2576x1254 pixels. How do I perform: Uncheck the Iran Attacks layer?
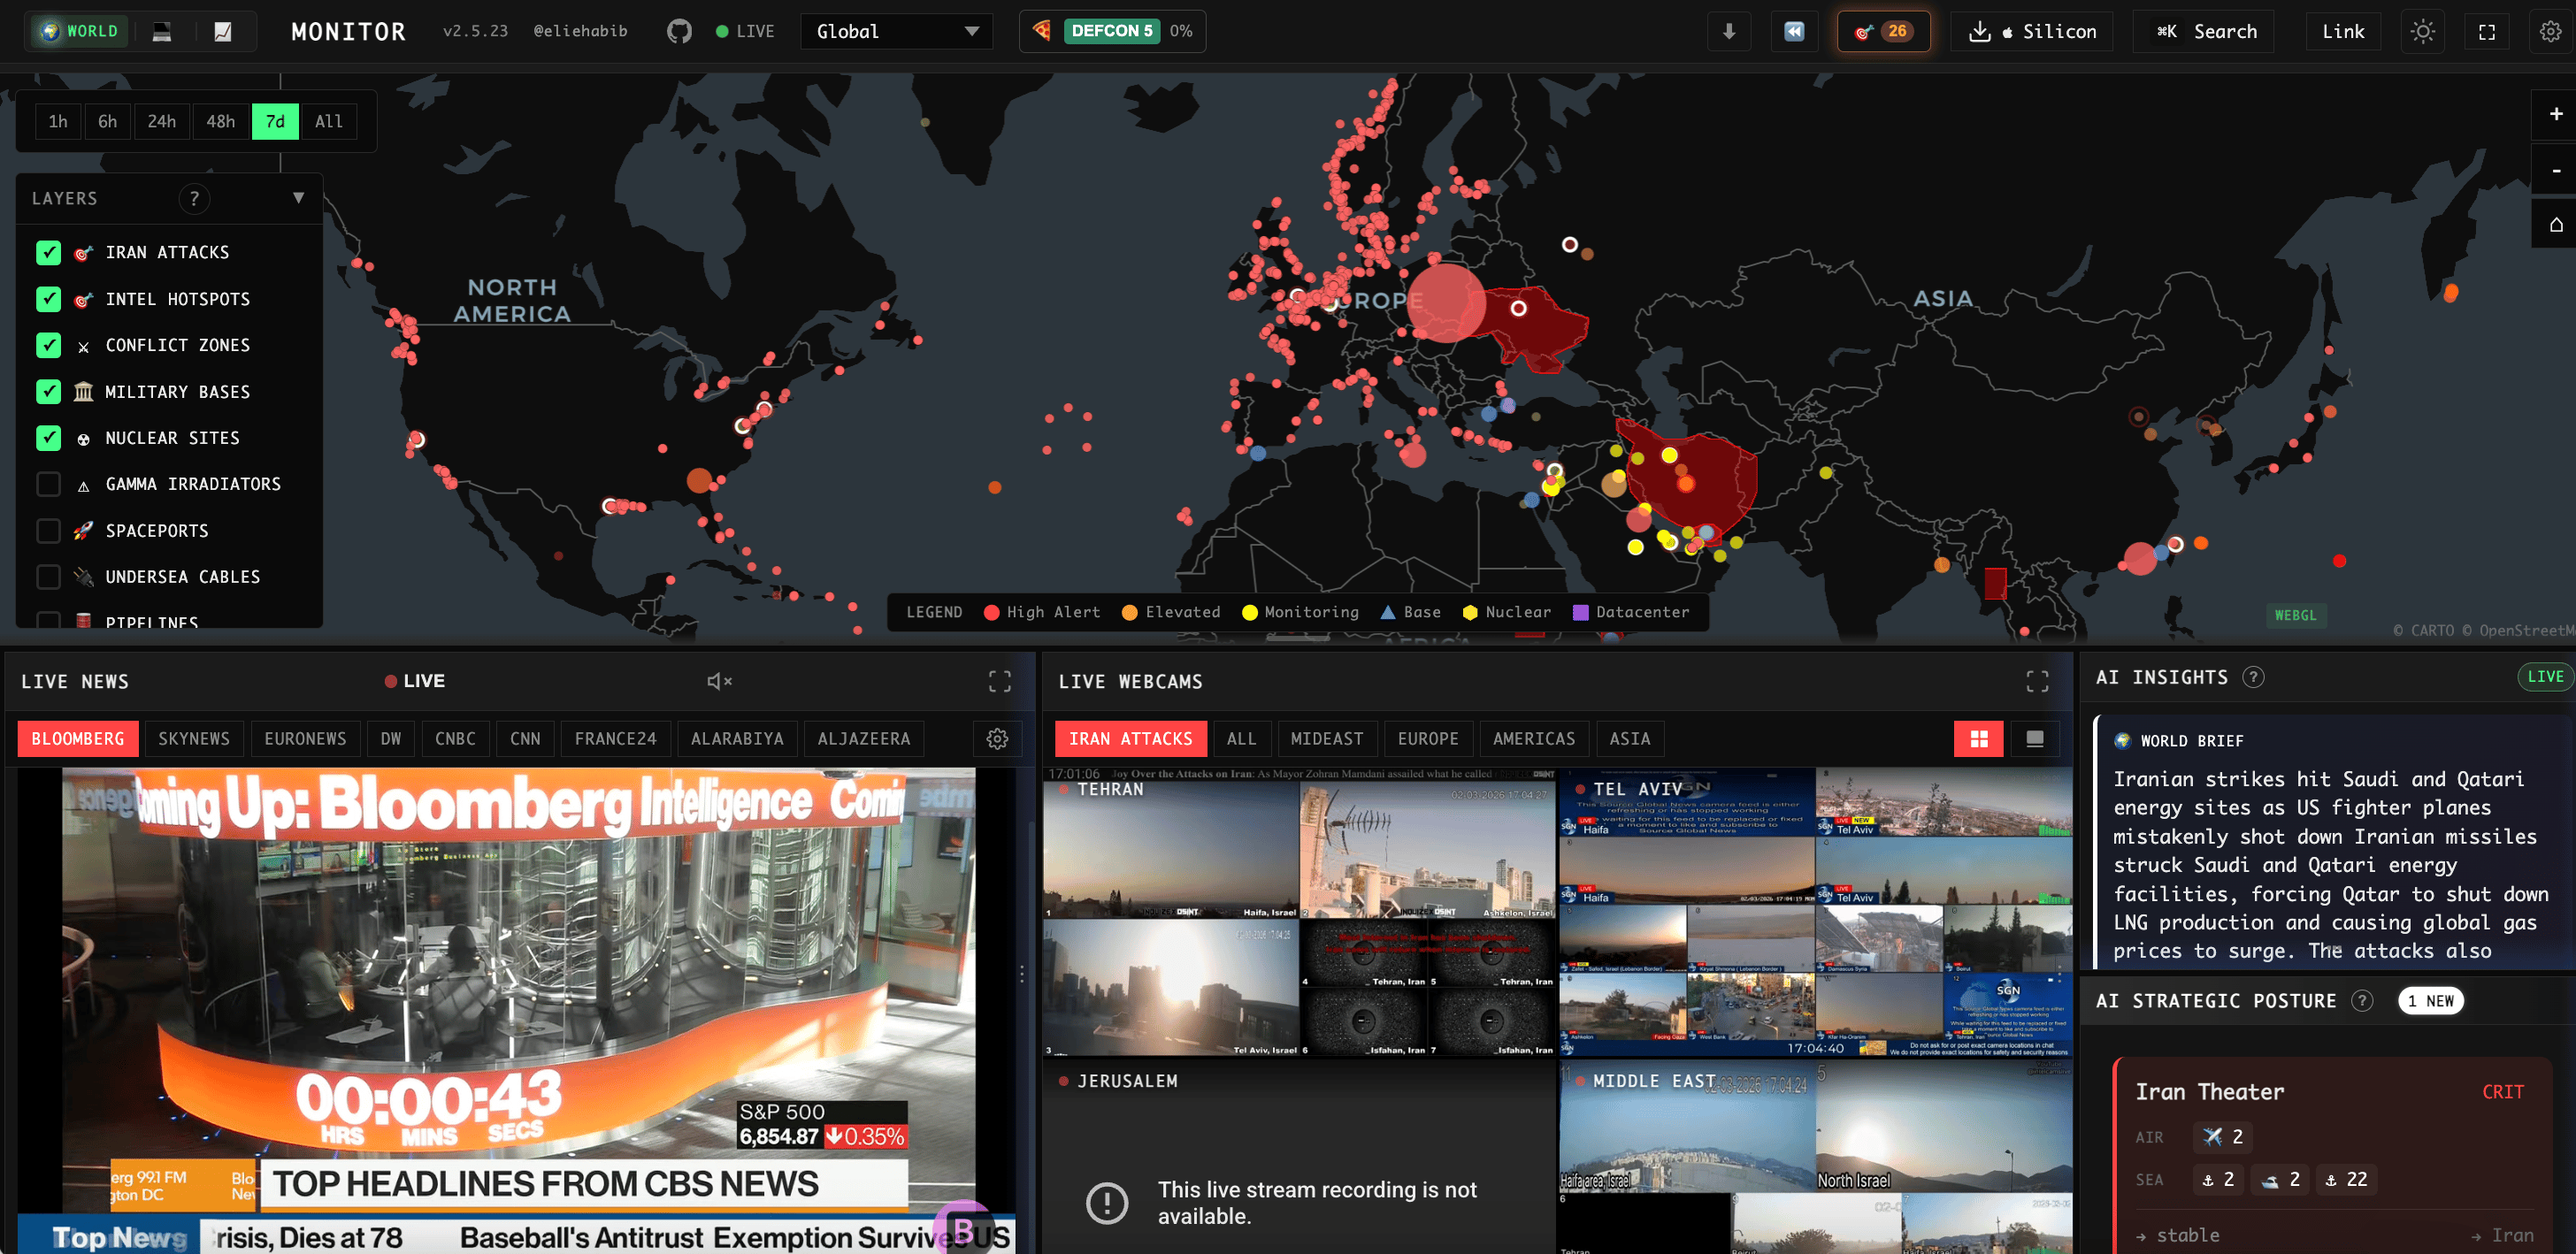point(48,253)
